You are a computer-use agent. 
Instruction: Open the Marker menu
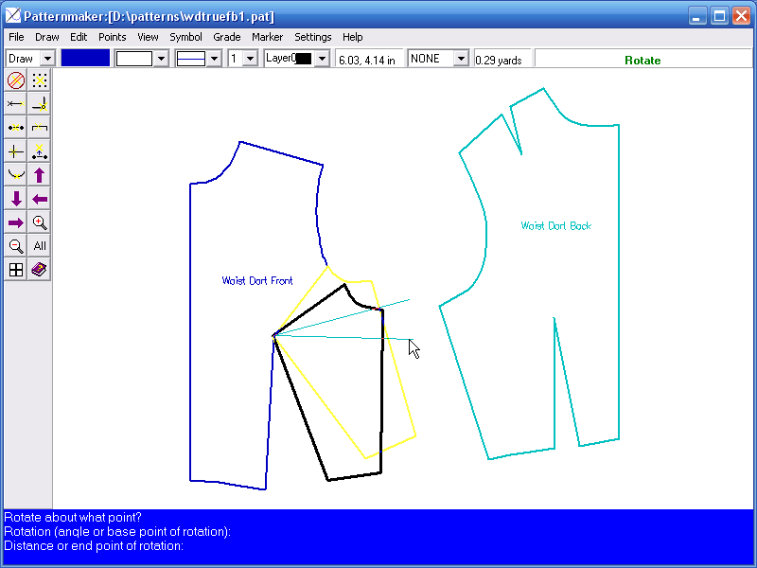(267, 37)
